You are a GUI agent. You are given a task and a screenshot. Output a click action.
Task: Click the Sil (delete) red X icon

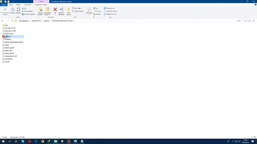(55, 10)
